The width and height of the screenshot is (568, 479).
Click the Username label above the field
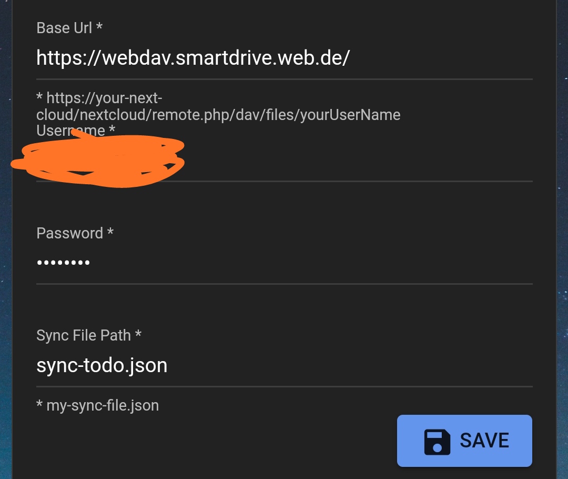click(x=74, y=131)
